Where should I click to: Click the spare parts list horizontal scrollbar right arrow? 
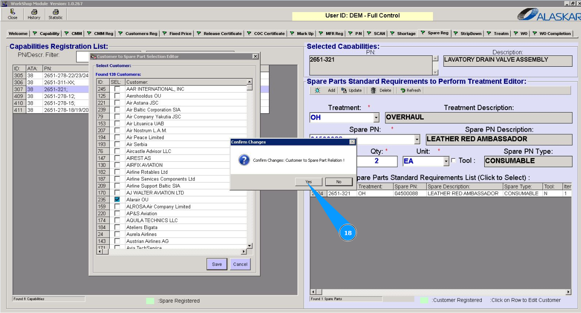pyautogui.click(x=568, y=292)
